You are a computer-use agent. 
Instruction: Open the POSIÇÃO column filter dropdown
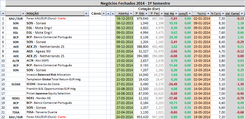pyautogui.click(x=86, y=14)
